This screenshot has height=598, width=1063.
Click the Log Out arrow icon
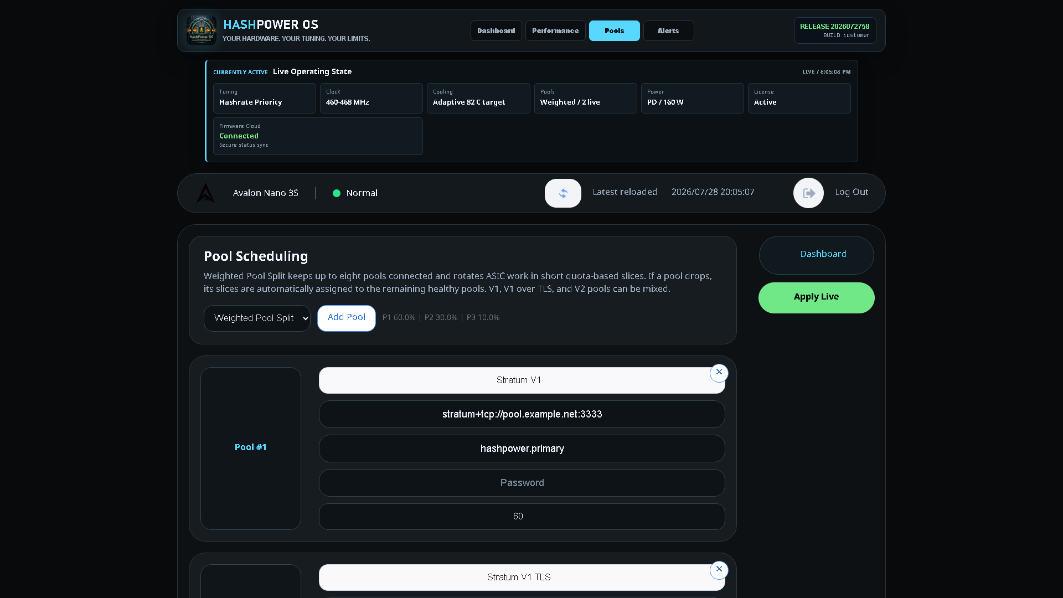pos(808,193)
